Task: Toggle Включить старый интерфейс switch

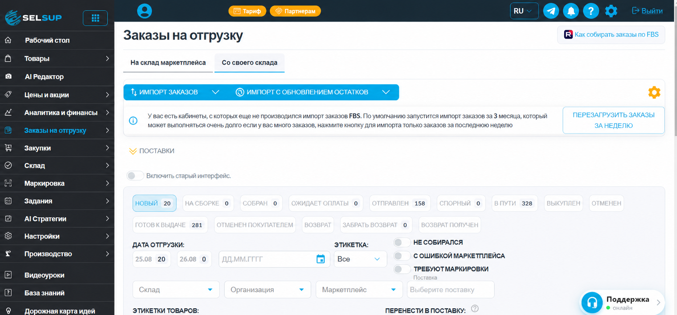Action: (135, 176)
